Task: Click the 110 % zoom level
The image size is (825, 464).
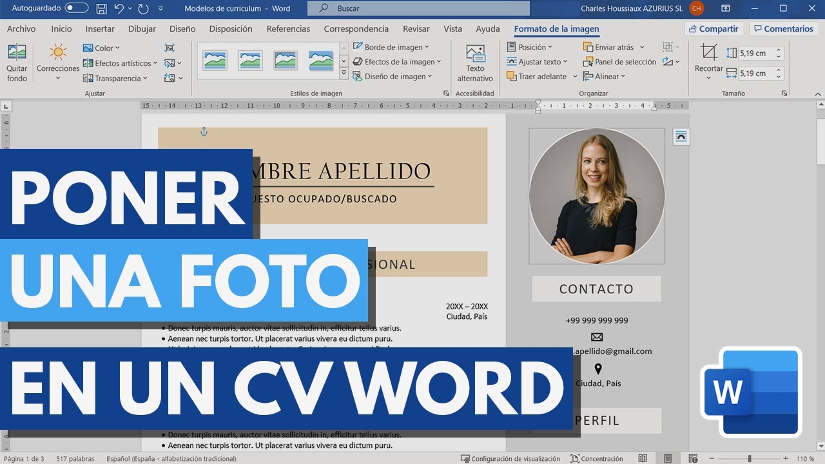Action: tap(806, 459)
